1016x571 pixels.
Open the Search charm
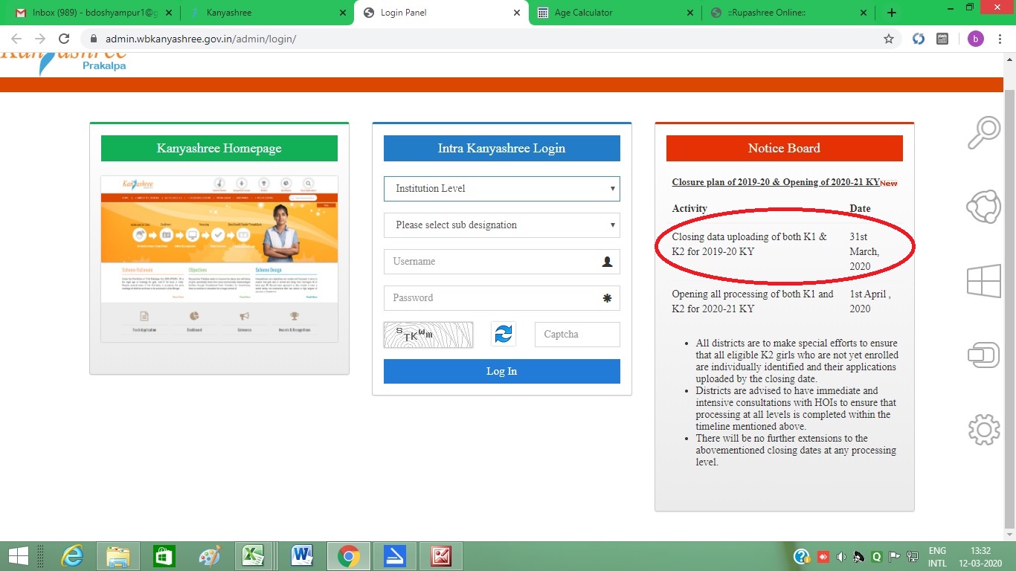[x=983, y=133]
